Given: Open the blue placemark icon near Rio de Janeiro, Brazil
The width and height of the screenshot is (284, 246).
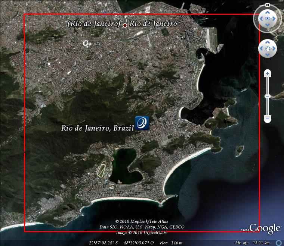Looking at the screenshot, I should coord(142,123).
